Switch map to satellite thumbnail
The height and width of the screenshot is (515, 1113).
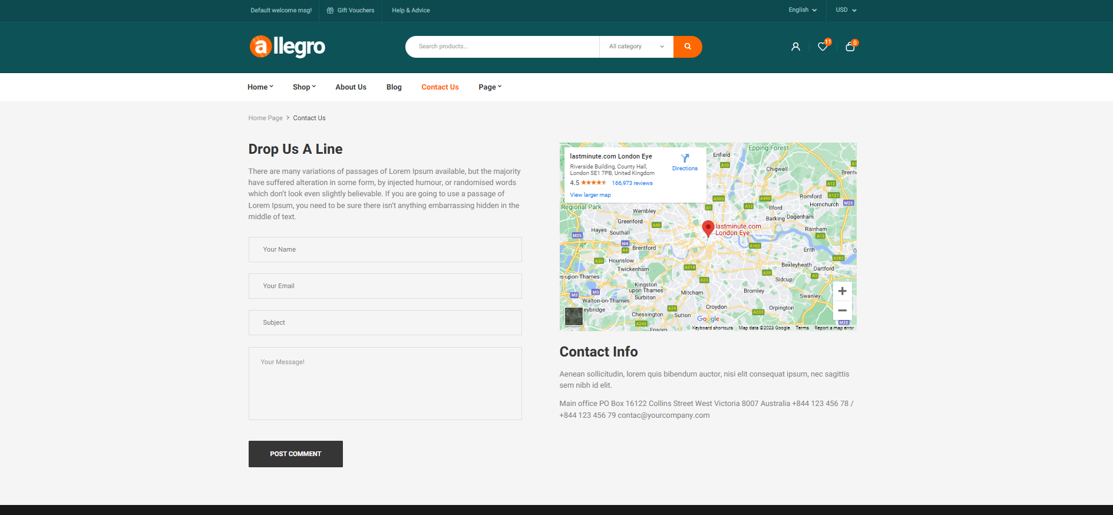573,316
